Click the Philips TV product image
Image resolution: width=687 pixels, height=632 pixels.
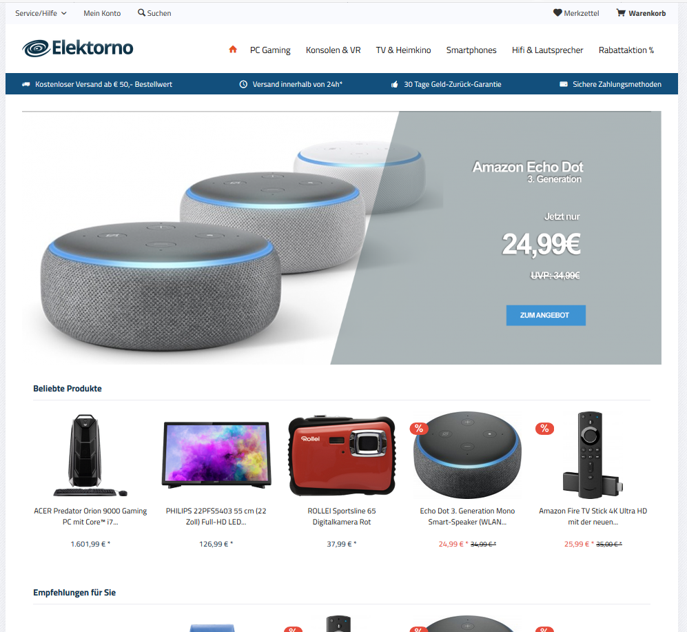point(216,454)
